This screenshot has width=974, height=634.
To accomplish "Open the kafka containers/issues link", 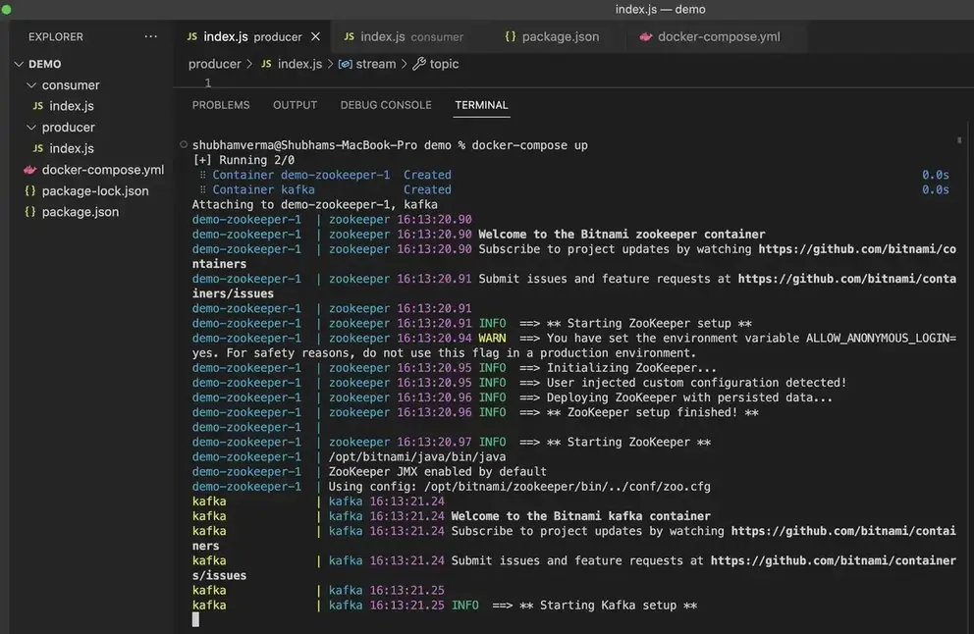I will tap(834, 560).
